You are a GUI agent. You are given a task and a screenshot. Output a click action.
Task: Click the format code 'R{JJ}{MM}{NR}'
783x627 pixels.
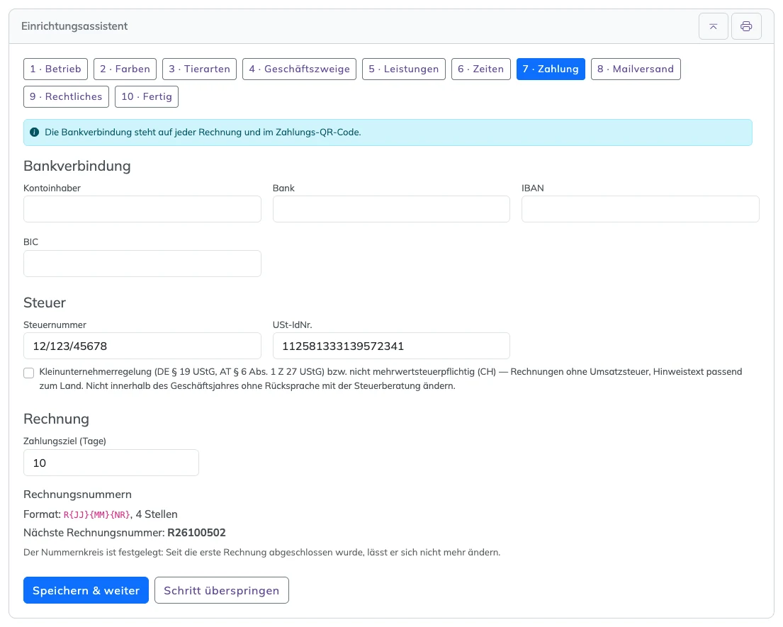click(97, 514)
